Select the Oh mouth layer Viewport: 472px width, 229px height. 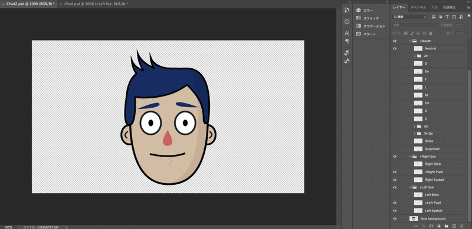coord(434,103)
